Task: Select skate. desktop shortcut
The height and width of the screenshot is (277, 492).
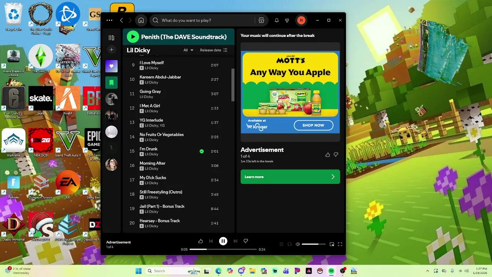Action: click(x=41, y=101)
